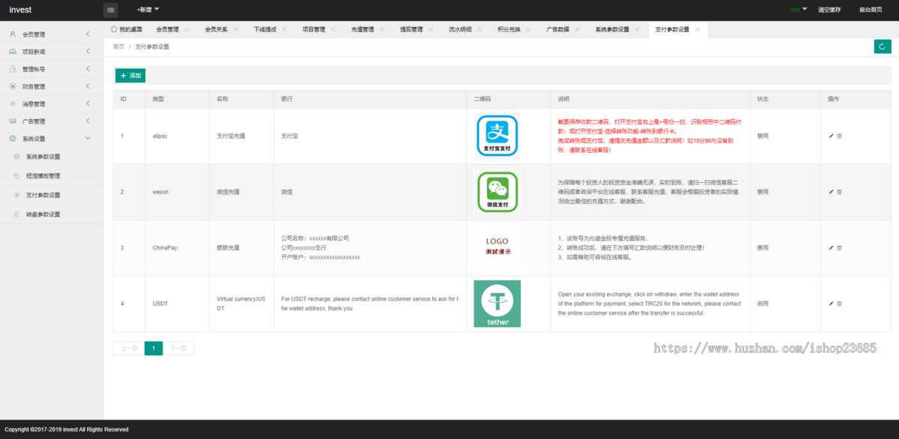Expand 广告管理 in the sidebar

(51, 121)
